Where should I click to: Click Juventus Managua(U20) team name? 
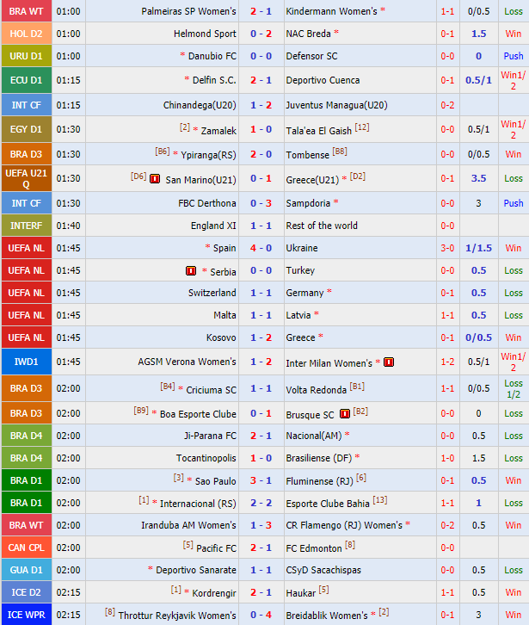pyautogui.click(x=336, y=105)
